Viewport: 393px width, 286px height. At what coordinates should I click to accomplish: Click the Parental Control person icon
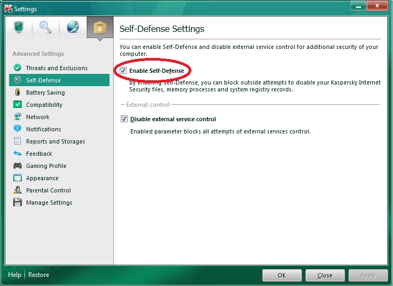tap(18, 190)
